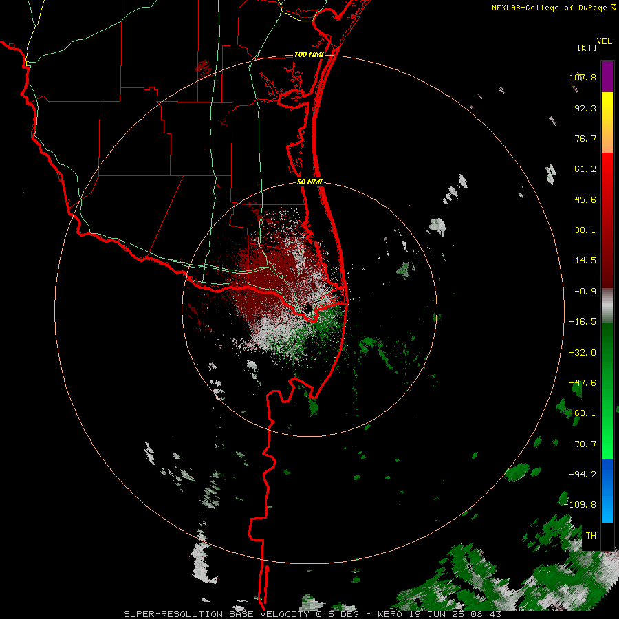Click the 92.3 legend value
Screen dimensions: 619x619
(585, 108)
